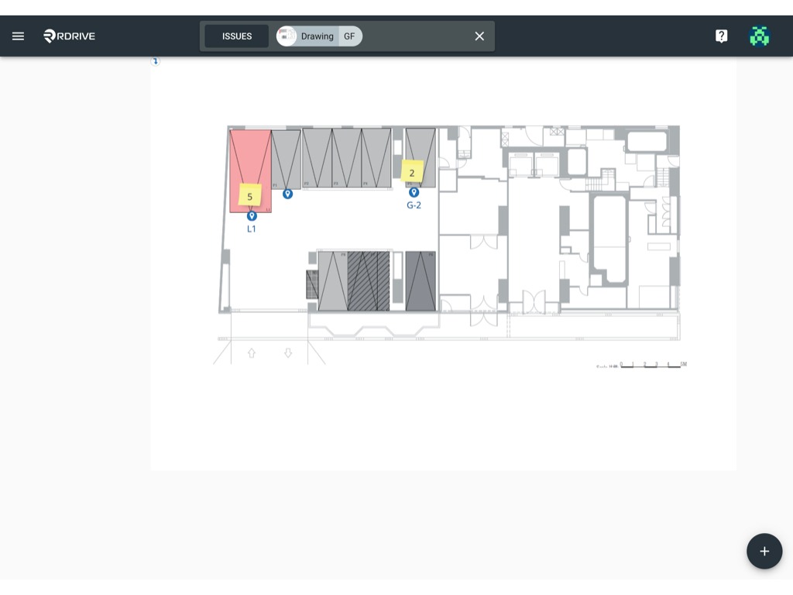Select the unlabeled pin below bay P1
Image resolution: width=793 pixels, height=595 pixels.
point(287,194)
